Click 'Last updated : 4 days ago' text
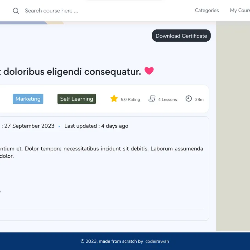This screenshot has width=250, height=250. point(96,126)
